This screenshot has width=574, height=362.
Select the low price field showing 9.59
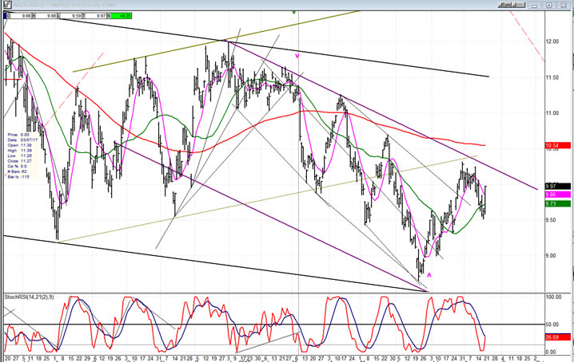(70, 16)
